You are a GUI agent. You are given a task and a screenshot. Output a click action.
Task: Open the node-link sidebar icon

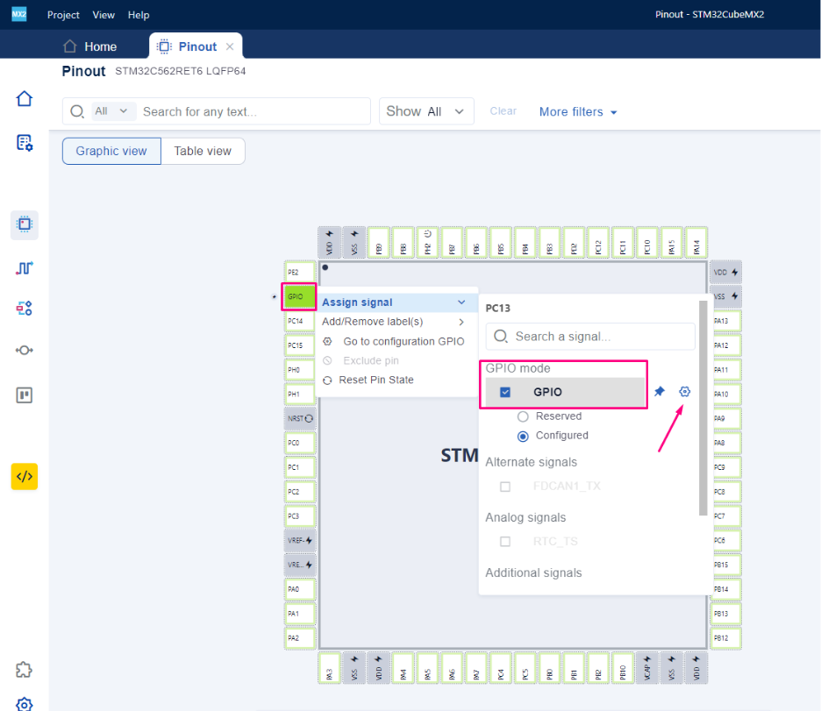point(24,350)
